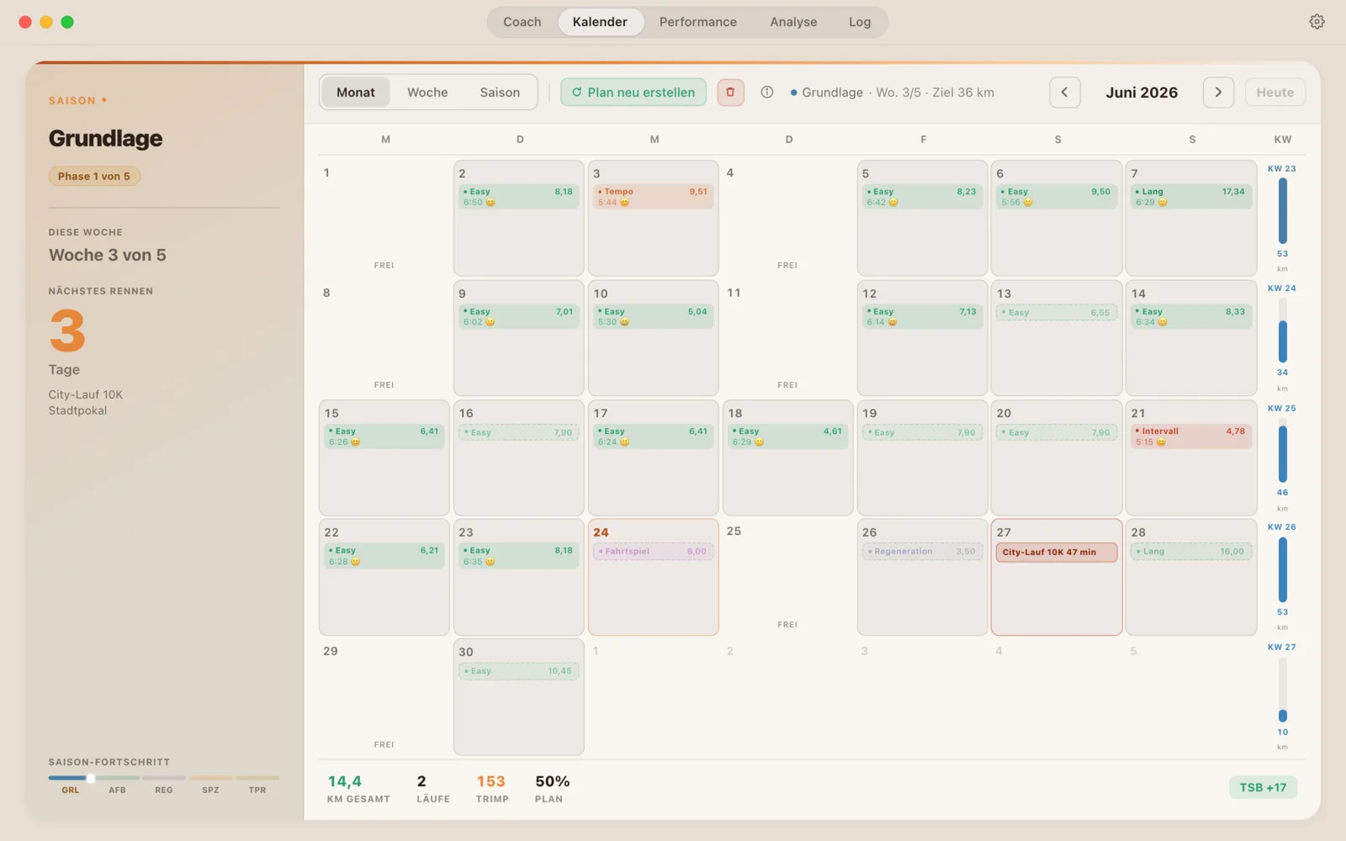Open the Easy workout on June 15
The width and height of the screenshot is (1346, 841).
point(384,436)
